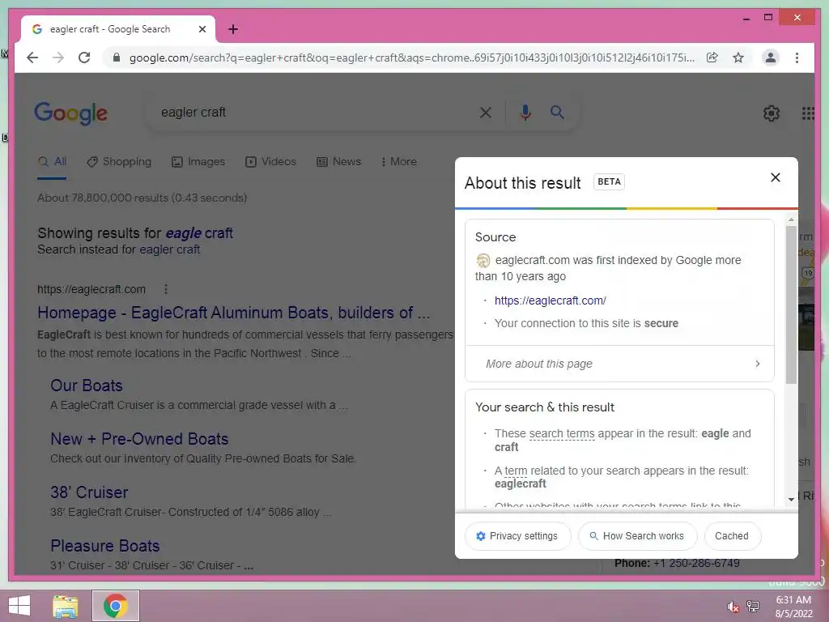Screen dimensions: 829x622
Task: Open Homepage - EagleCraft Aluminum Boats result
Action: (x=233, y=313)
